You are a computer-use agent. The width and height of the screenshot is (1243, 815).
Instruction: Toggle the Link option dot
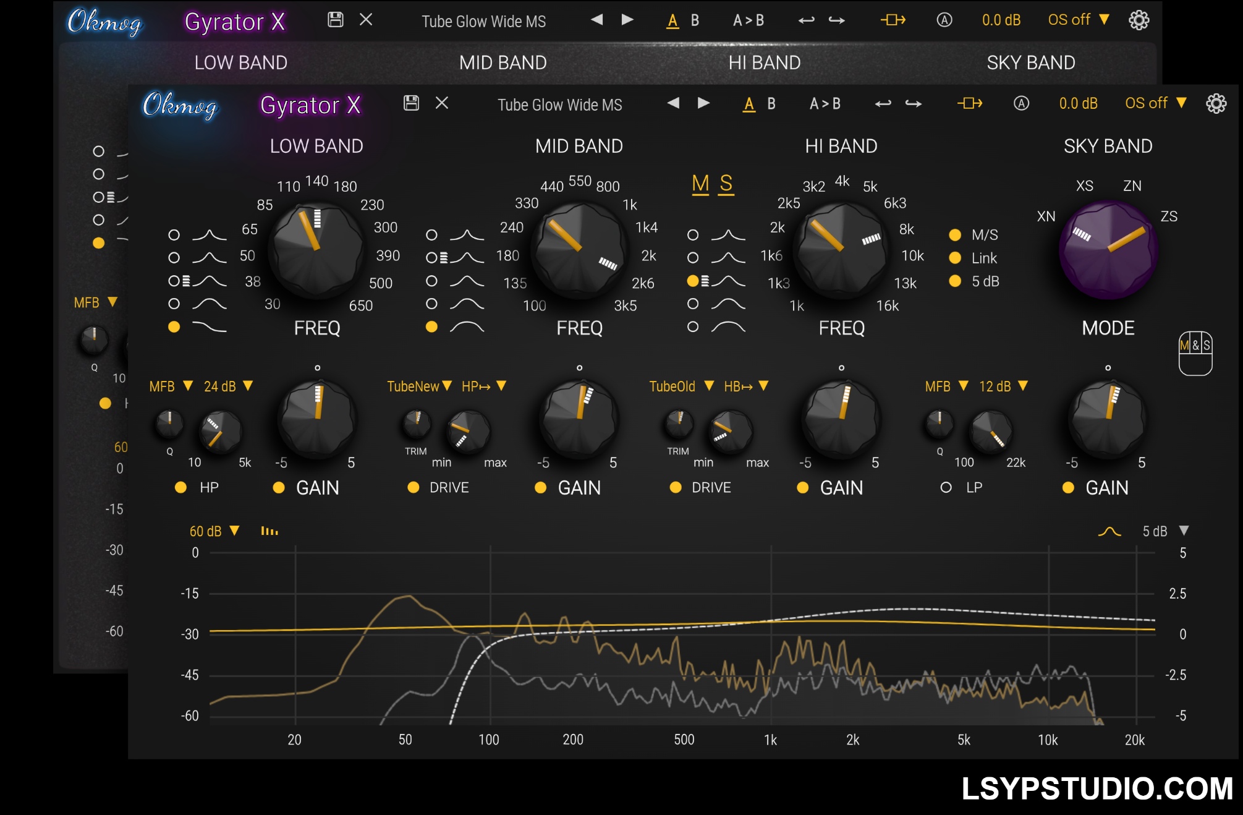[955, 258]
